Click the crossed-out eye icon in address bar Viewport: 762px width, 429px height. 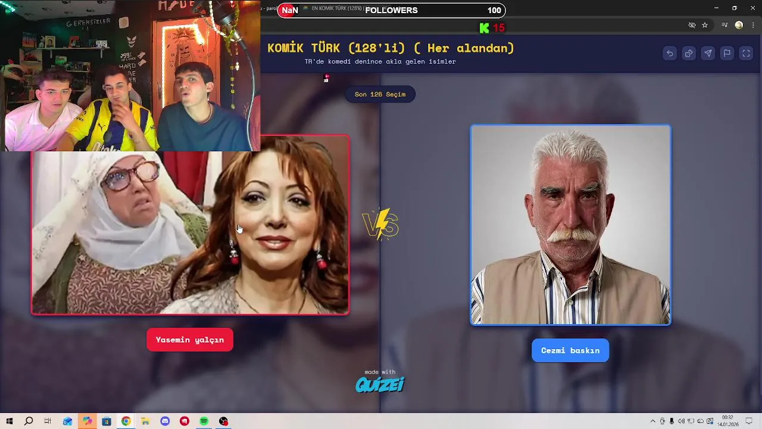point(692,25)
